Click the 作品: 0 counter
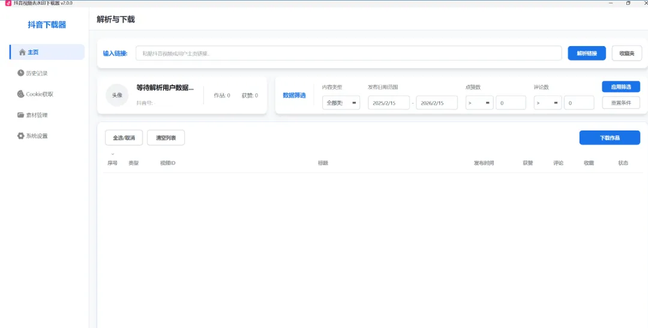 222,96
